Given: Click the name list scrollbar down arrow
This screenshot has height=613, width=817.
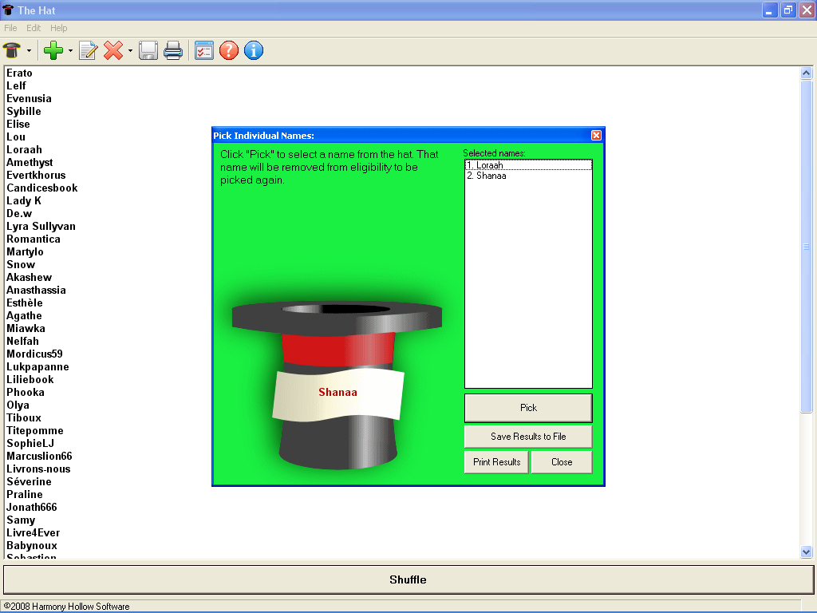Looking at the screenshot, I should point(806,552).
